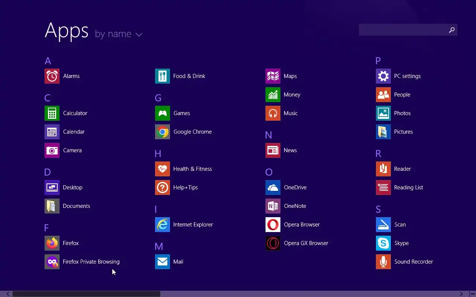Jump using the letter A group header

click(48, 61)
